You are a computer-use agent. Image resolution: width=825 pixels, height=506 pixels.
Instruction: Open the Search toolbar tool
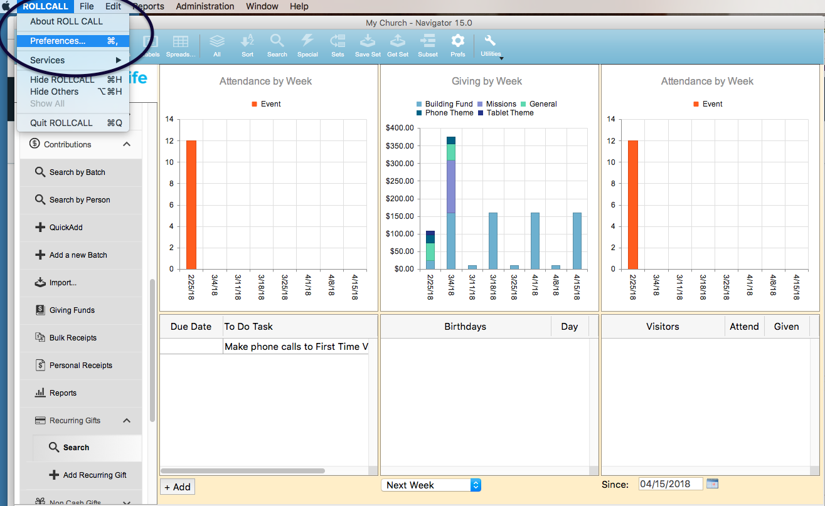[x=277, y=41]
